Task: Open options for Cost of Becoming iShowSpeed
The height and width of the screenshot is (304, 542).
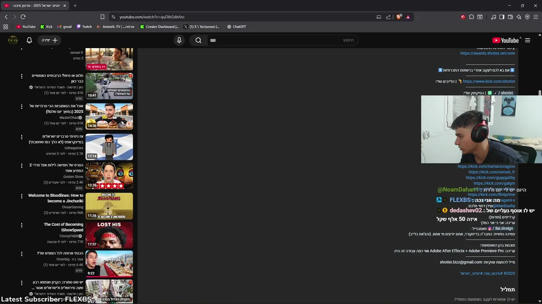Action: [22, 225]
